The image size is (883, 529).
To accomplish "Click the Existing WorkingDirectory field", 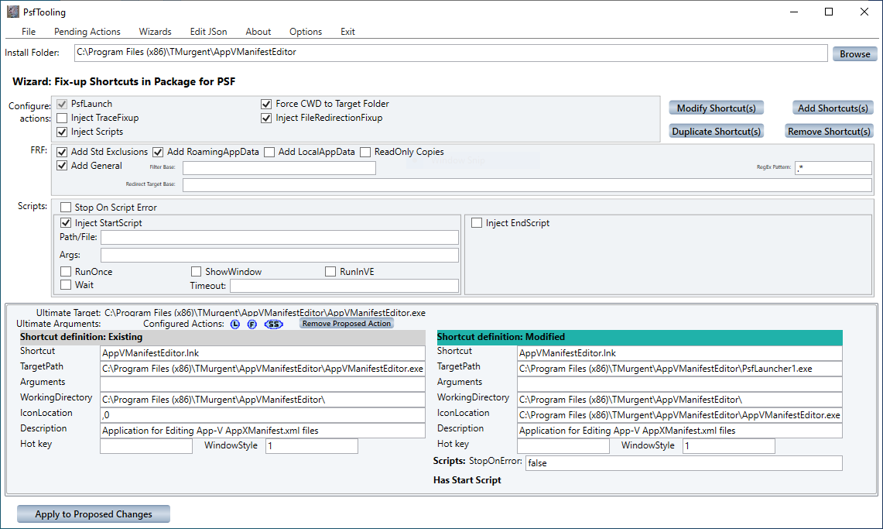I will (263, 400).
